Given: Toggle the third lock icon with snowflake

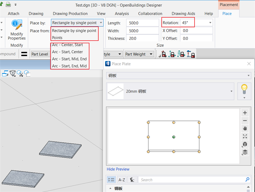Looking at the screenshot, I should coord(181,54).
